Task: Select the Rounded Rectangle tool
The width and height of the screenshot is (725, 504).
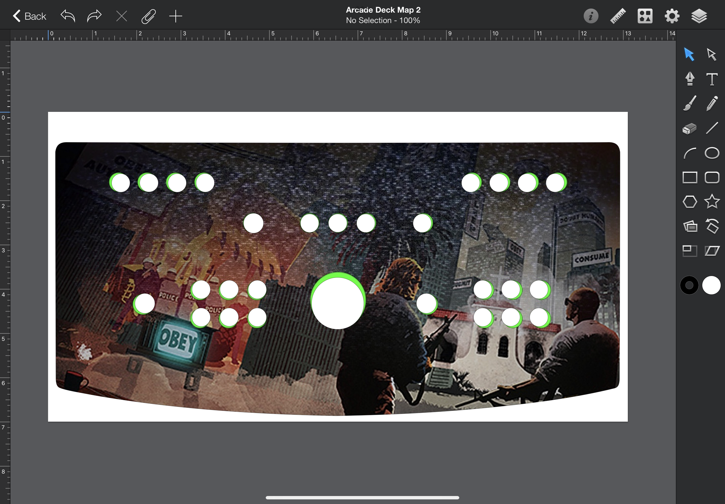Action: pos(712,177)
